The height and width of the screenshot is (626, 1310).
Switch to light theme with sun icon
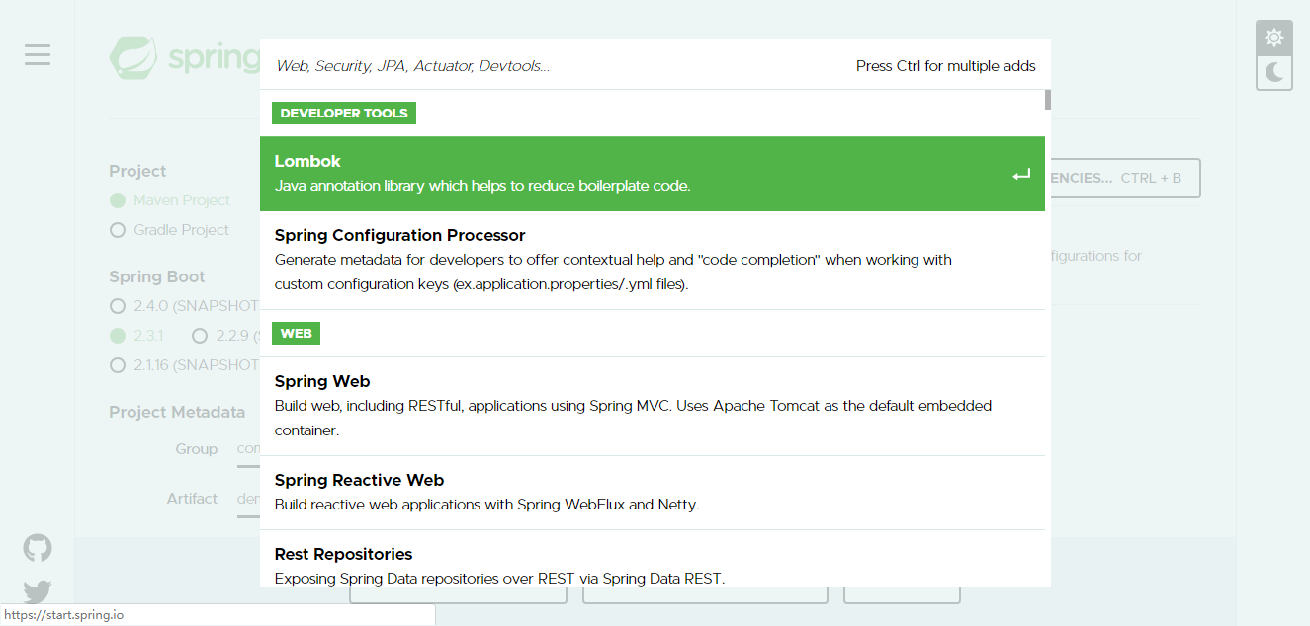pos(1274,38)
